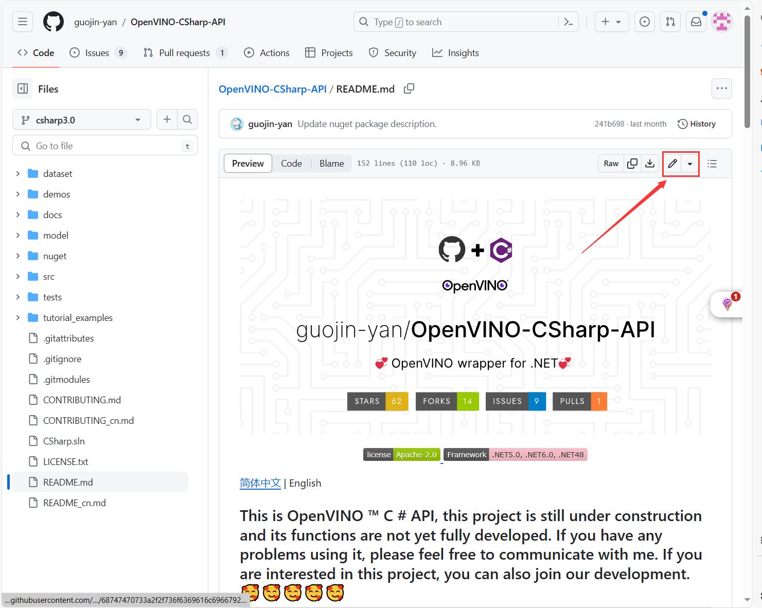762x608 pixels.
Task: Open commit message Update nuget package description
Action: tap(367, 124)
